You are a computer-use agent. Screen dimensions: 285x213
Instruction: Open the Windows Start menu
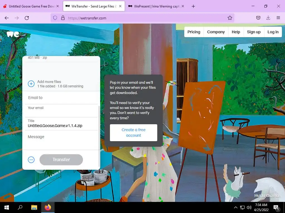[7, 207]
